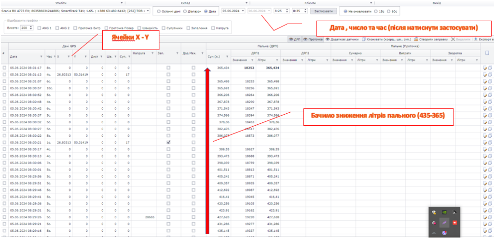Copy the 08:30:21 row with copy icon

pos(490,142)
